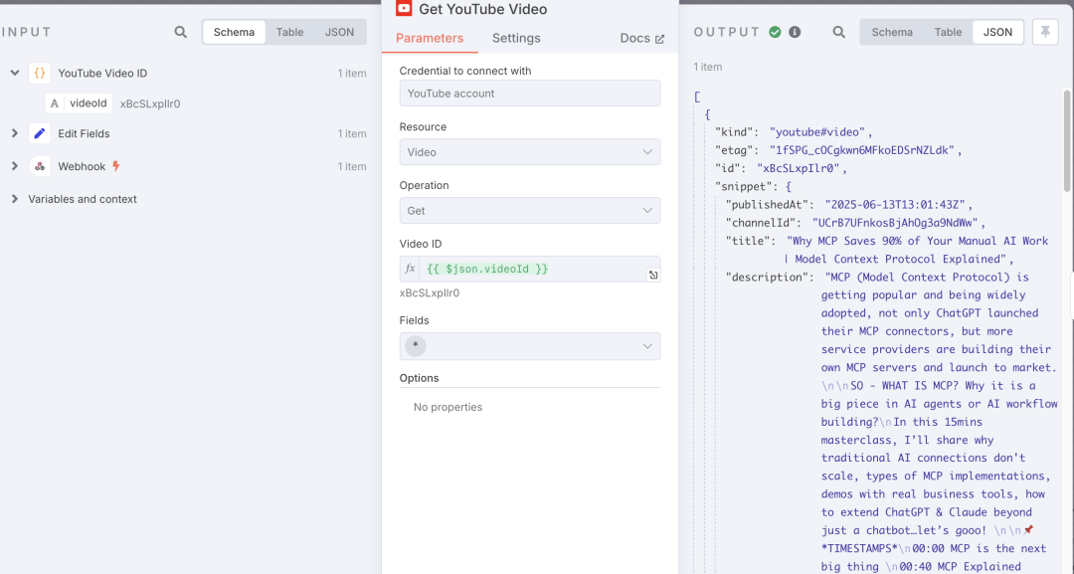The image size is (1074, 574).
Task: Click the Edit Fields pencil icon
Action: click(x=40, y=133)
